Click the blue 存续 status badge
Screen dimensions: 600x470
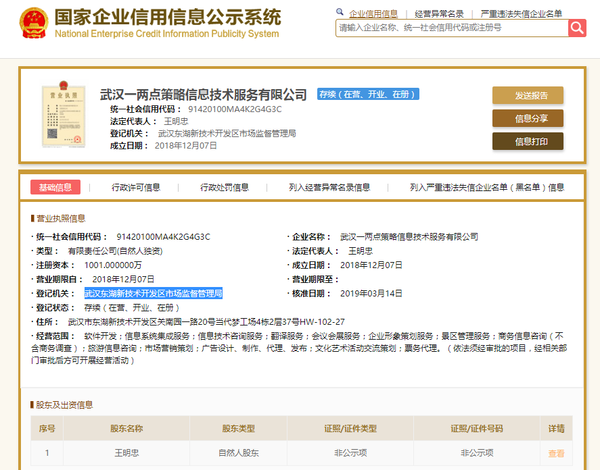pos(368,95)
